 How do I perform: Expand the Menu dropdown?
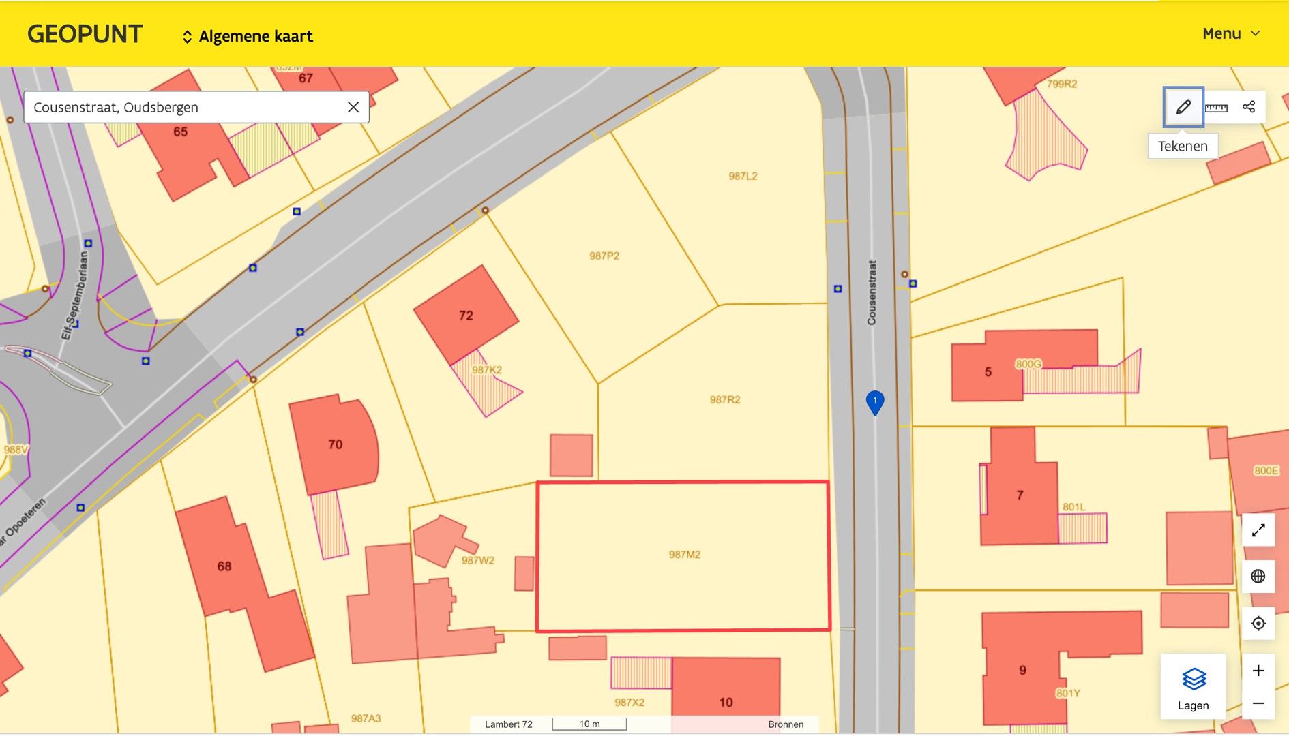1231,34
